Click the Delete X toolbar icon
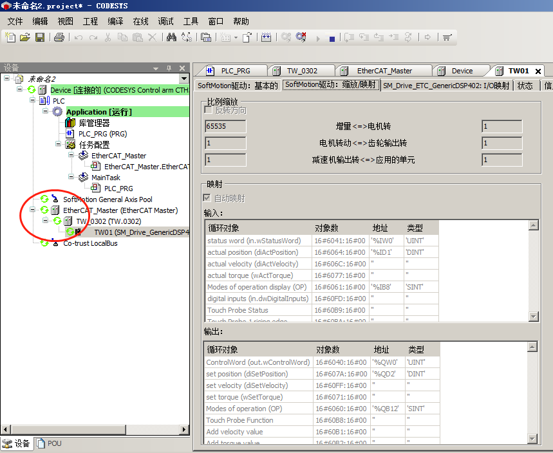The width and height of the screenshot is (553, 453). click(x=152, y=37)
